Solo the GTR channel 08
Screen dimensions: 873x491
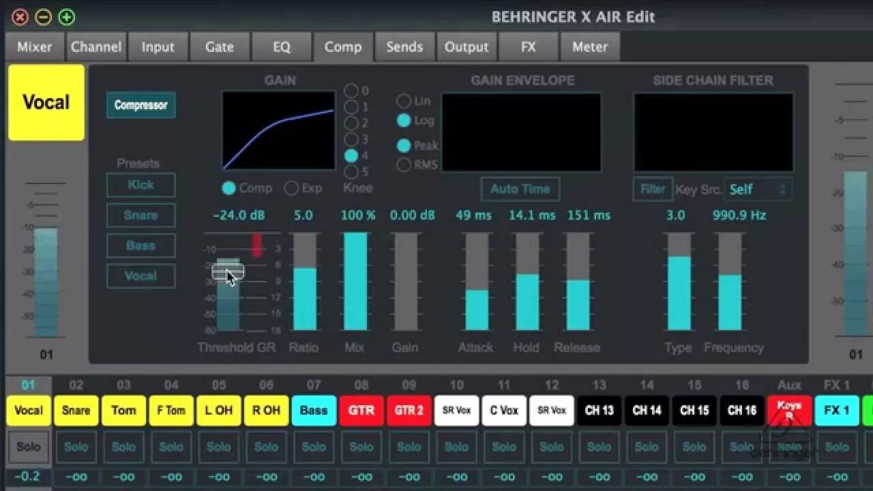click(361, 447)
